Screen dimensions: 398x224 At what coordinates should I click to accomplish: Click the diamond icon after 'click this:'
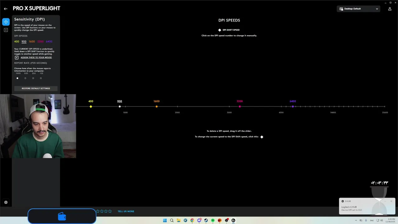(262, 137)
